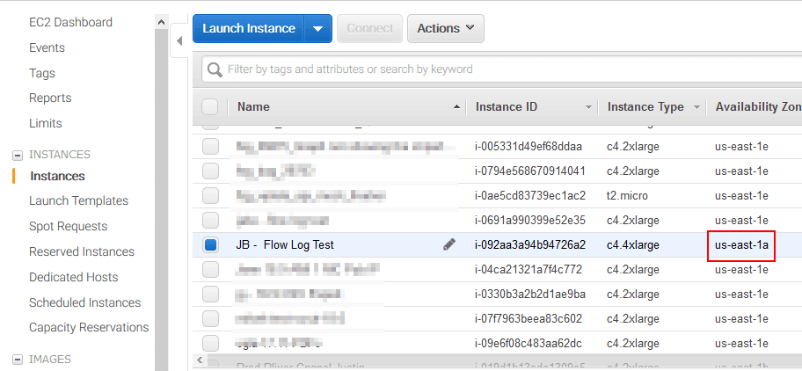
Task: Check the box for instance i-04ca21321a7f4c772
Action: [x=210, y=269]
